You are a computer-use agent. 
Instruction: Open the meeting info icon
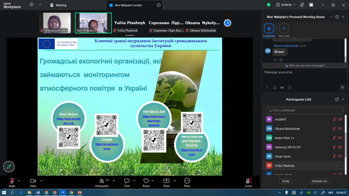coord(31,5)
